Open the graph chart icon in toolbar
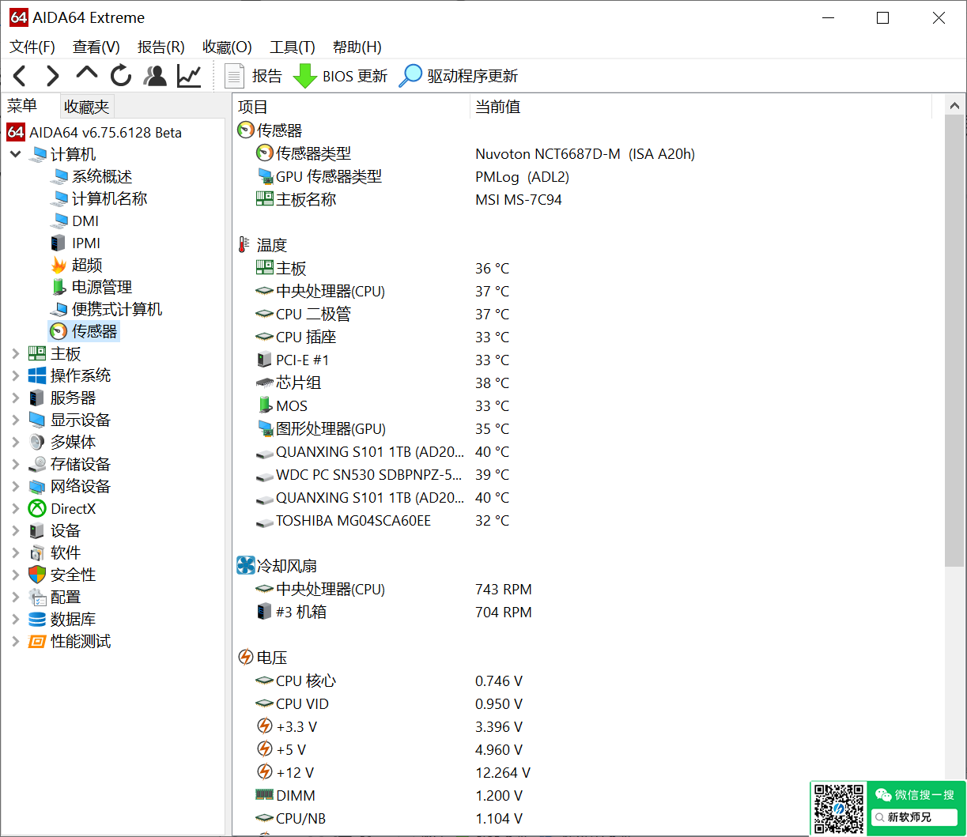 tap(189, 76)
